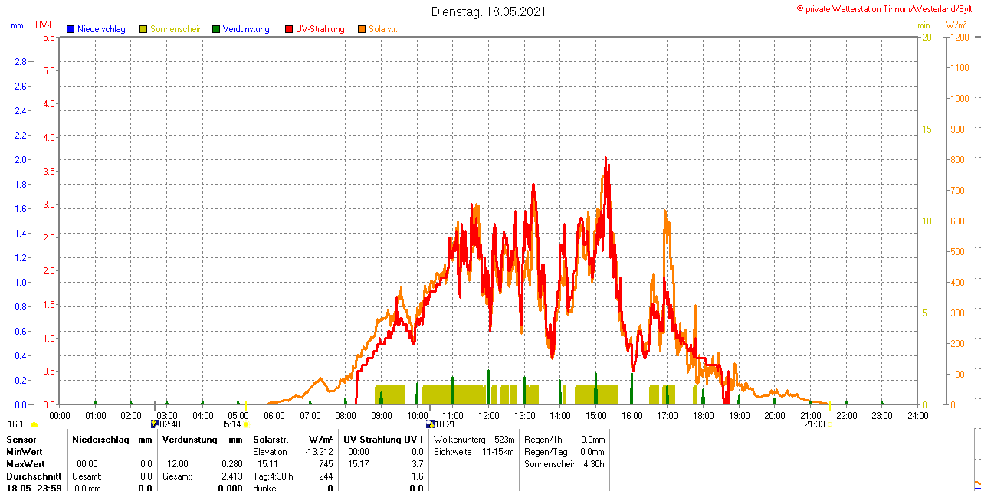The image size is (981, 491).
Task: Click the yellow Sonnenschein legend square
Action: point(143,29)
